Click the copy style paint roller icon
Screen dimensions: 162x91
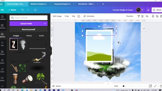pyautogui.click(x=138, y=16)
